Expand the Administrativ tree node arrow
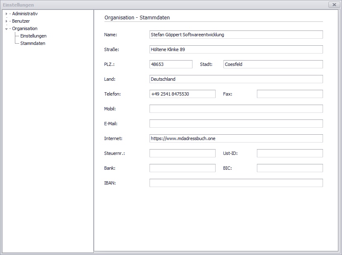Image resolution: width=342 pixels, height=255 pixels. click(x=6, y=14)
